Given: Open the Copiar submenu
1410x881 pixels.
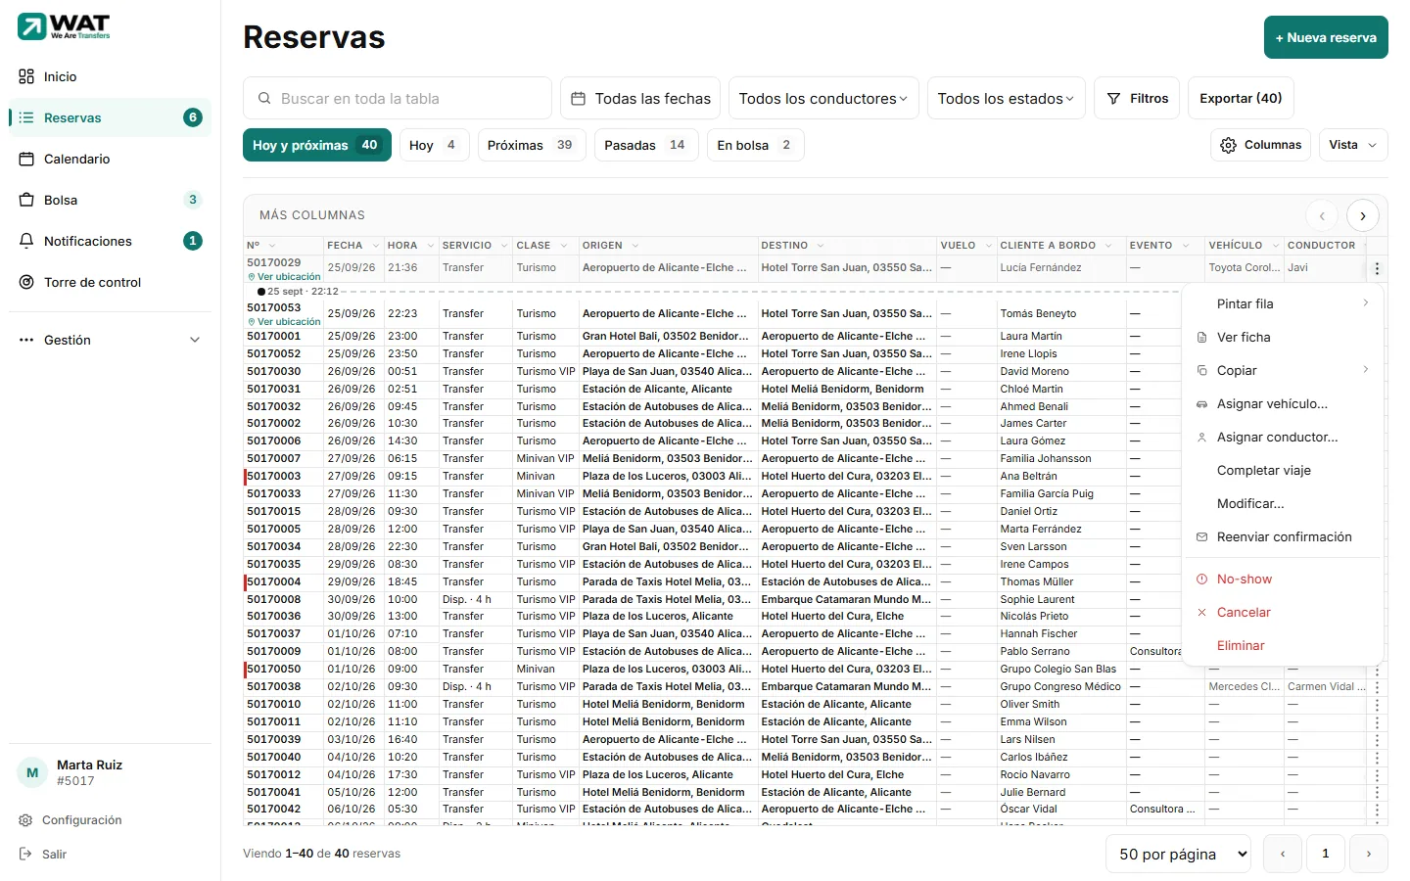Looking at the screenshot, I should 1283,370.
